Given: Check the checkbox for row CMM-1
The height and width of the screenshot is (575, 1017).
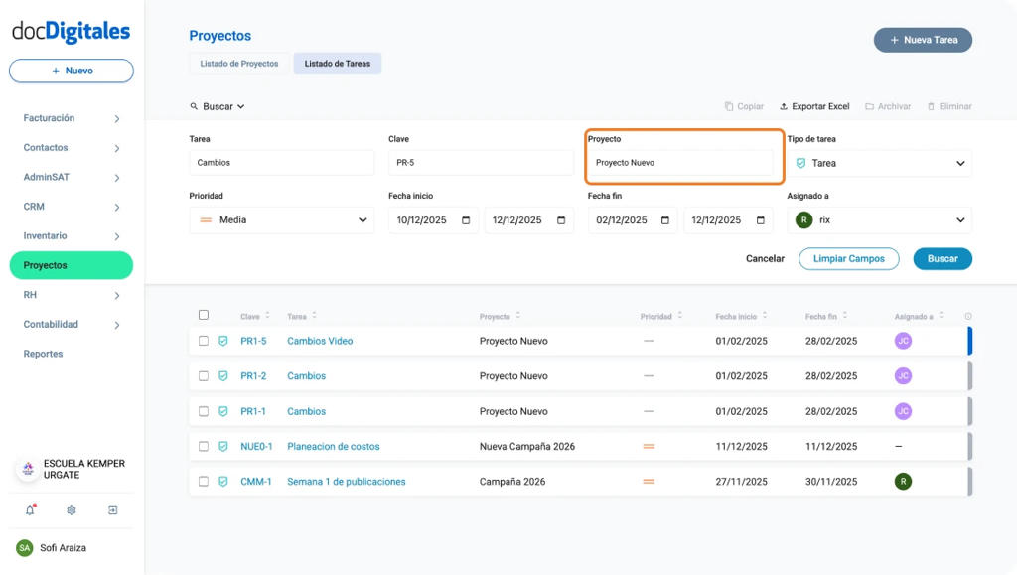Looking at the screenshot, I should [x=205, y=482].
